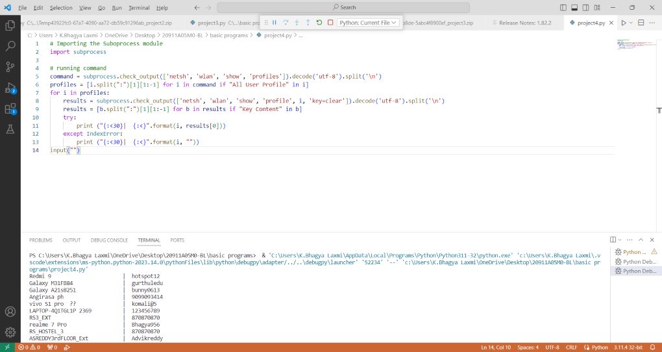Open the Extensions view
Viewport: 662px width, 352px height.
pyautogui.click(x=10, y=108)
